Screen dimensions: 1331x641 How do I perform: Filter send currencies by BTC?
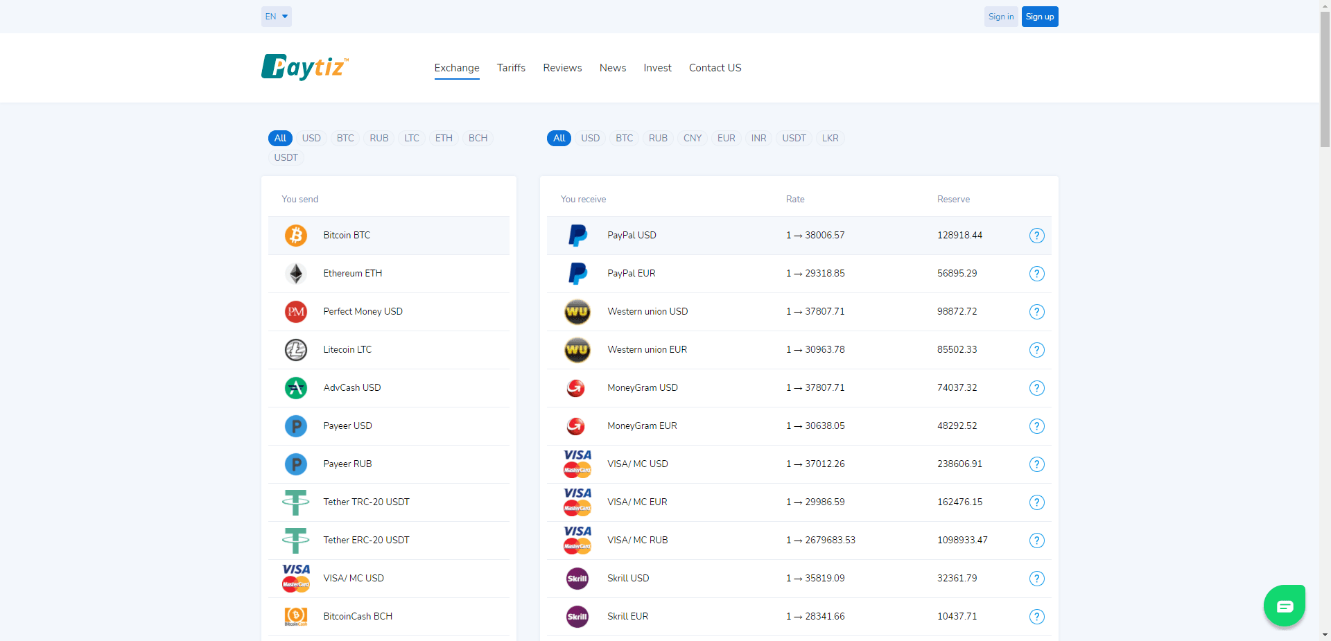coord(345,138)
